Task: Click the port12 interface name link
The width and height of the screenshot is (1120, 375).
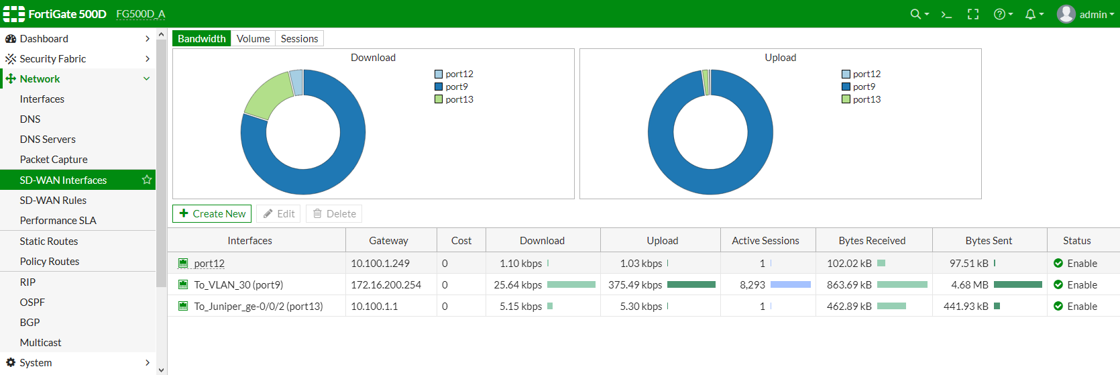Action: point(209,264)
